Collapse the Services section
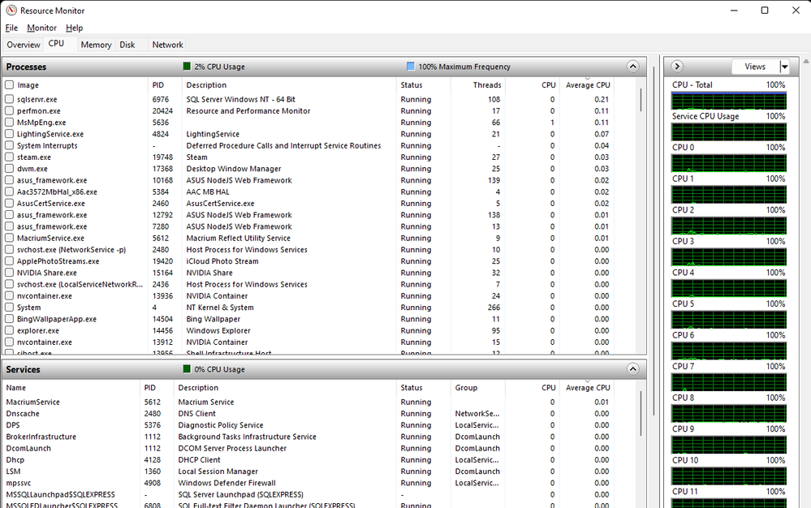Screen dimensions: 811x508 click(x=632, y=369)
